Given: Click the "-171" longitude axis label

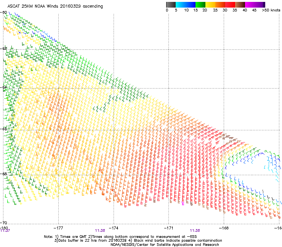Looking at the screenshot, I should [x=168, y=228].
